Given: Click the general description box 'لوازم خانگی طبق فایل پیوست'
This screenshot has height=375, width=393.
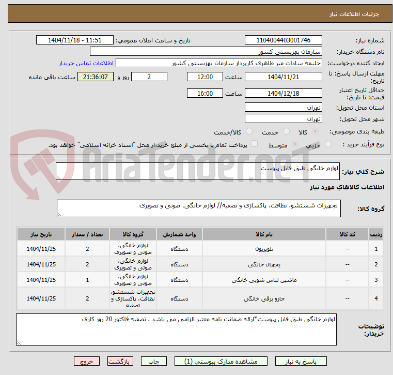Looking at the screenshot, I should [x=197, y=171].
